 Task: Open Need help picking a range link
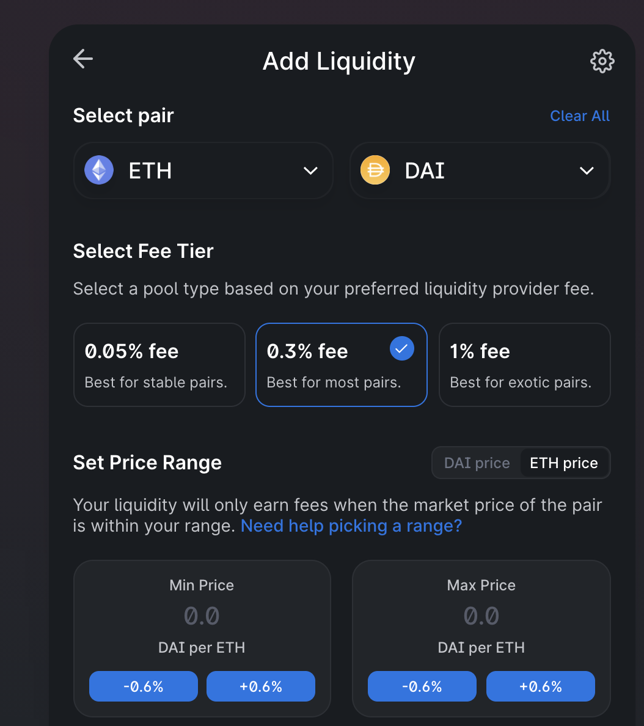tap(351, 526)
